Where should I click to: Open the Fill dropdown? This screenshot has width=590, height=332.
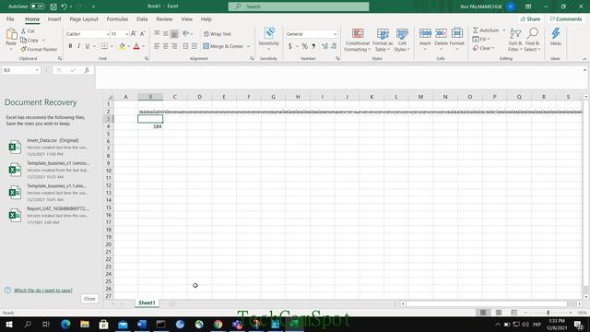(x=481, y=39)
